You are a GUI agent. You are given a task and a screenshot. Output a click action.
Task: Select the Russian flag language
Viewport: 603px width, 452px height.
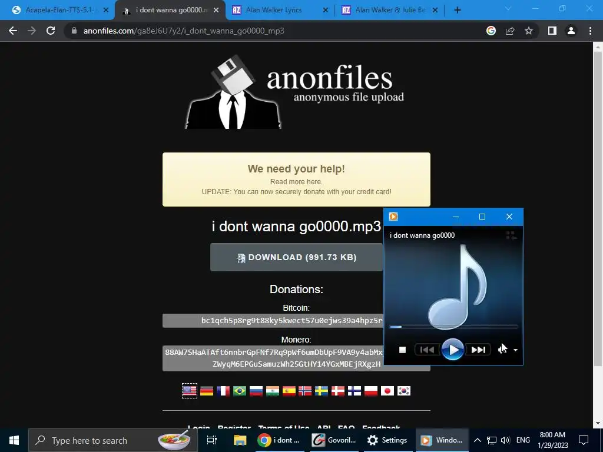point(256,391)
